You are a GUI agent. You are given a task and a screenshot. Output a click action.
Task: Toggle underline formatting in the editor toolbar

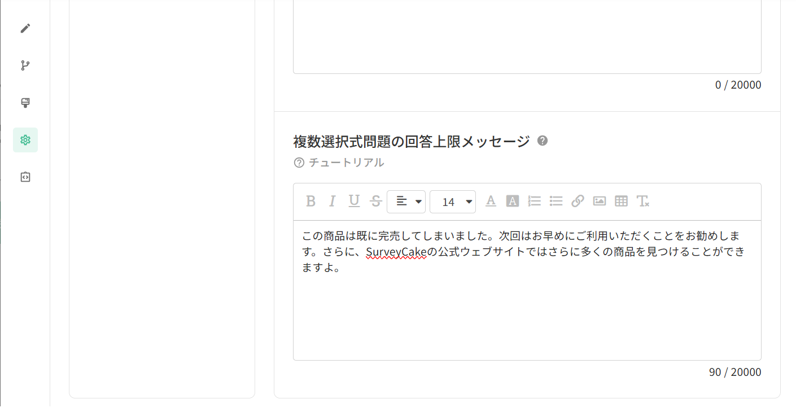point(354,201)
